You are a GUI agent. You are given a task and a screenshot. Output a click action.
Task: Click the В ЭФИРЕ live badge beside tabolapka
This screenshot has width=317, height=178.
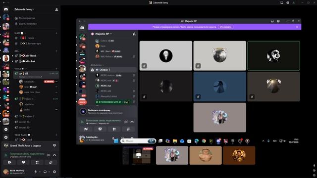tap(49, 82)
